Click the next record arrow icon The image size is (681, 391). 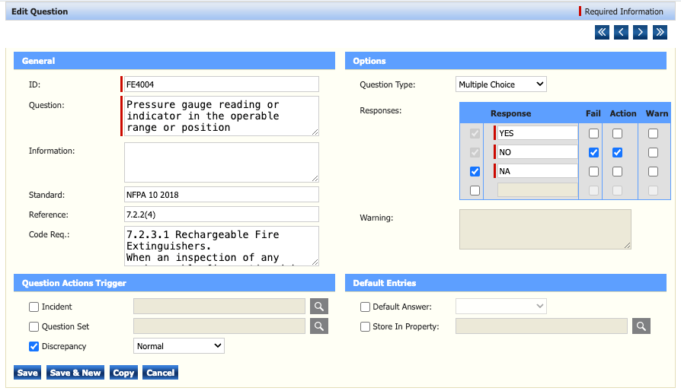point(641,32)
